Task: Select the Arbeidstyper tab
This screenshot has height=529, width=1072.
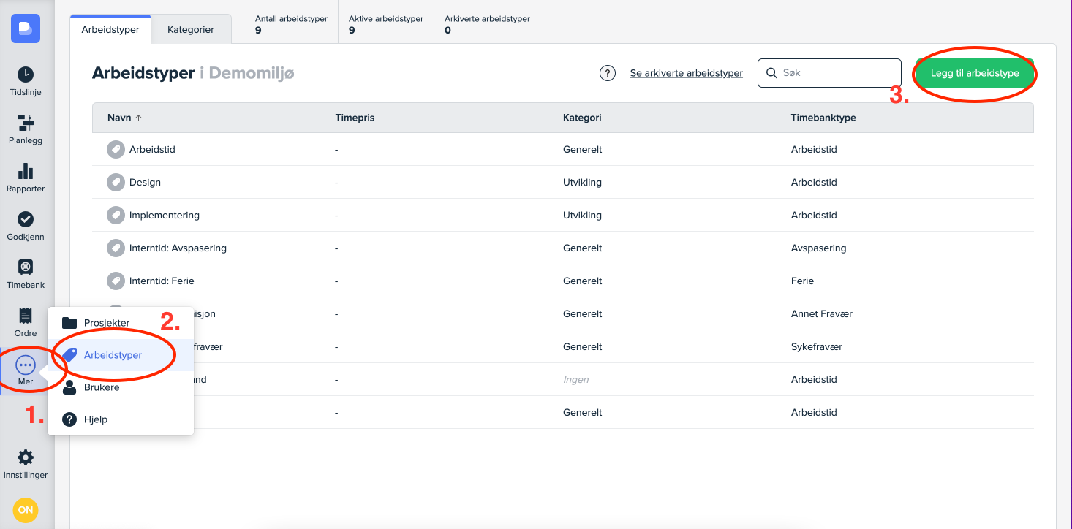Action: point(110,30)
